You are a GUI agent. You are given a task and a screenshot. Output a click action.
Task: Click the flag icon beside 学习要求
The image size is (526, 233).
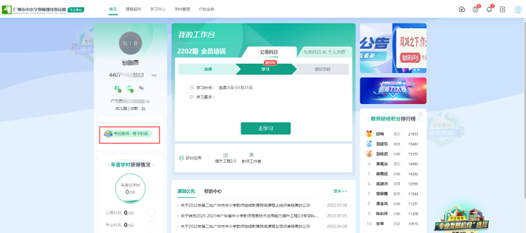[191, 97]
